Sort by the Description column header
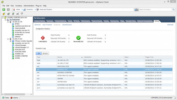 click(x=104, y=57)
